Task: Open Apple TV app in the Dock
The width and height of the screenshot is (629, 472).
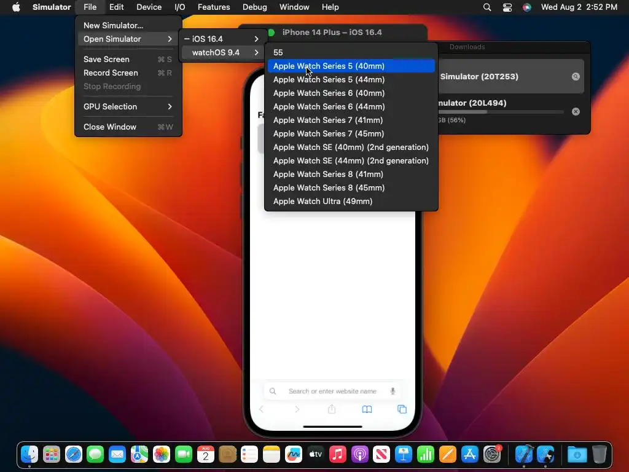Action: point(316,455)
